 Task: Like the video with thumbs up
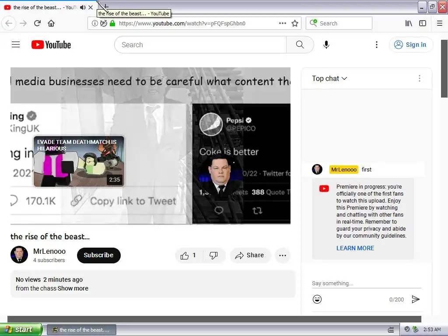(188, 255)
